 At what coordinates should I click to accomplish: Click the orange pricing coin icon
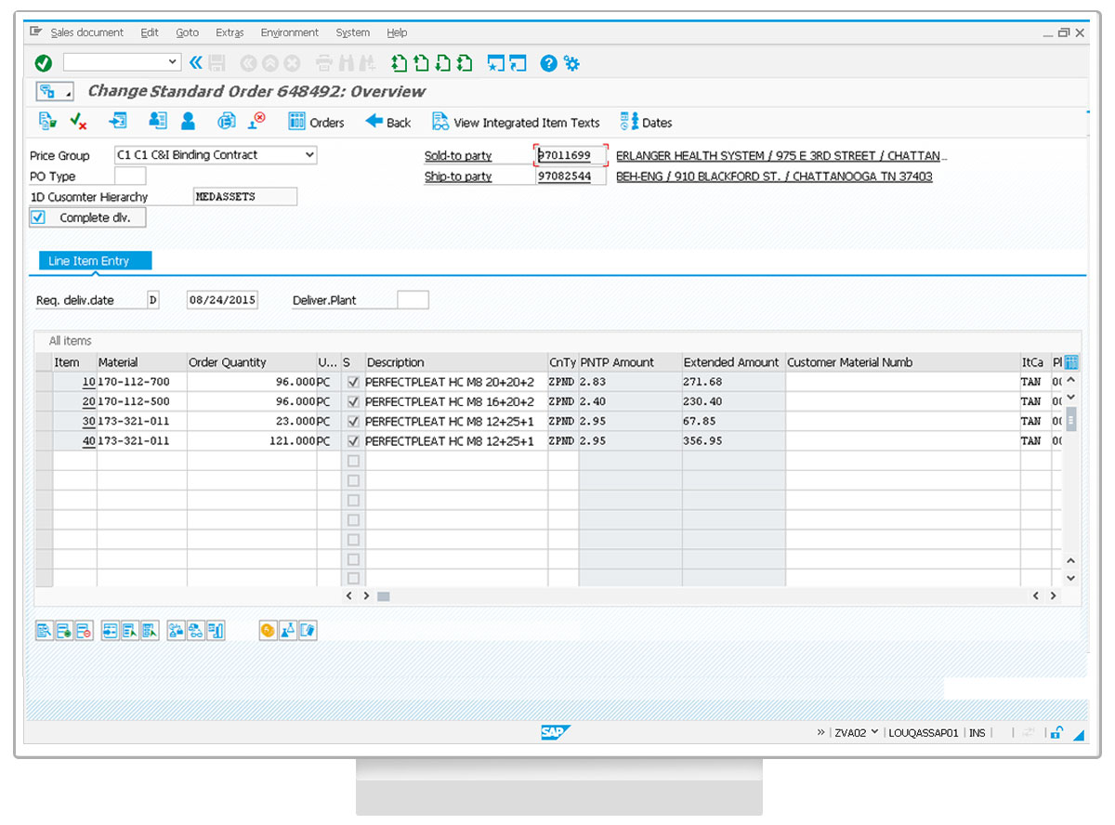click(x=268, y=631)
